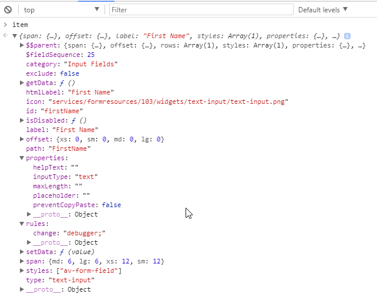The image size is (377, 294).
Task: Click the clear console icon
Action: pos(8,10)
